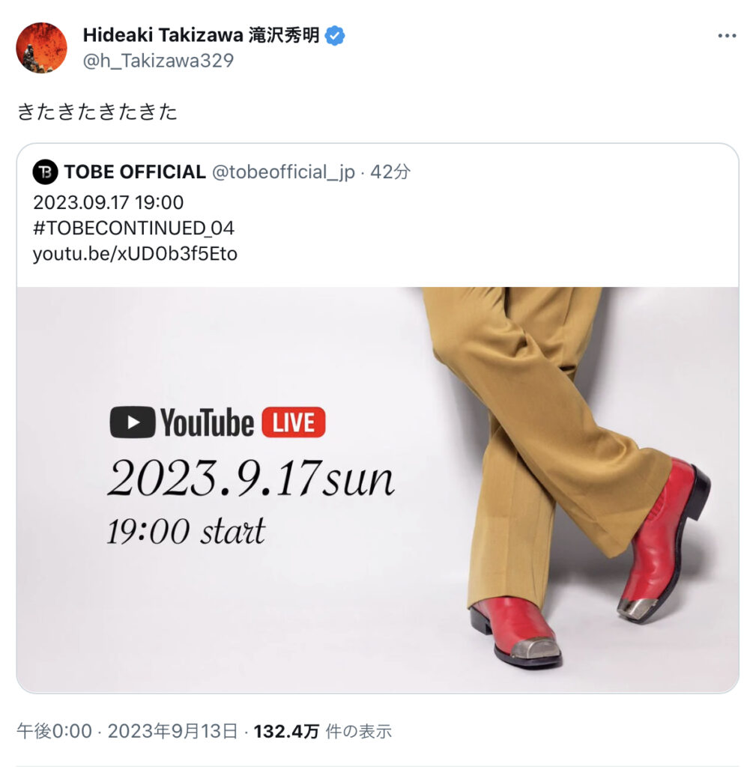Viewport: 753px width, 767px height.
Task: Click the red LIVE badge in image
Action: tap(294, 422)
